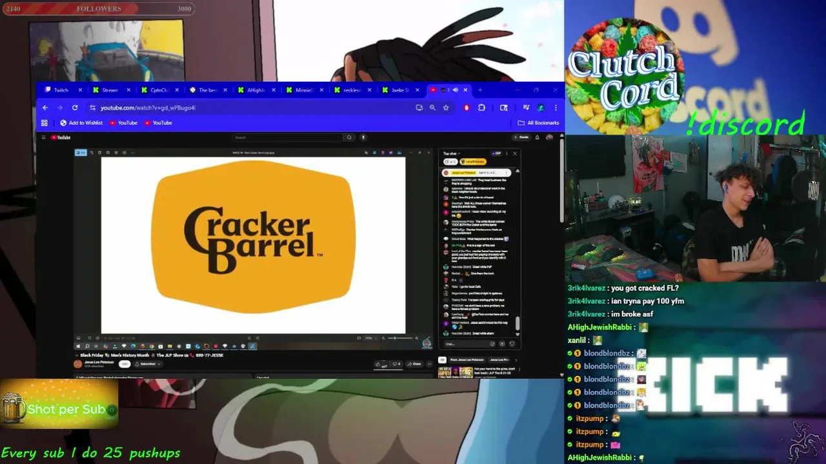Click the YouTube Create button

point(521,137)
